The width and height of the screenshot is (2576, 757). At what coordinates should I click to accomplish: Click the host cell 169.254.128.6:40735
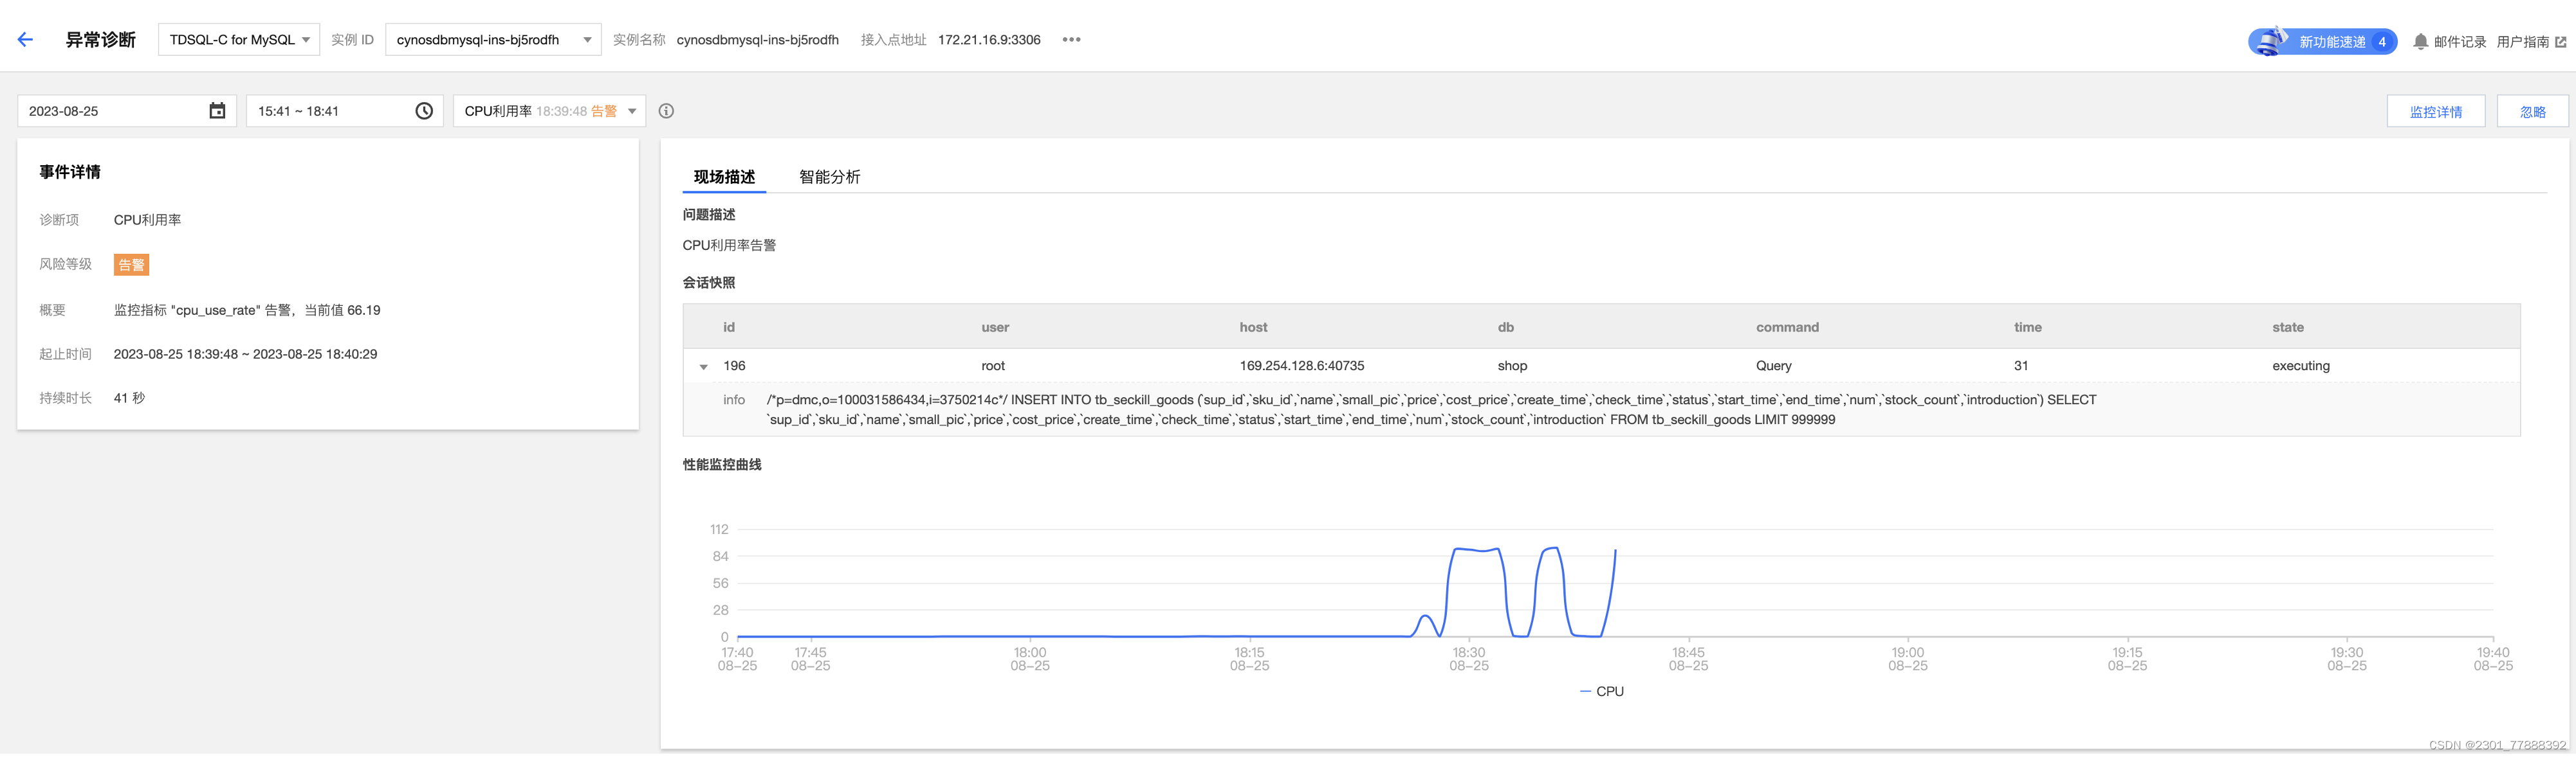[x=1301, y=366]
